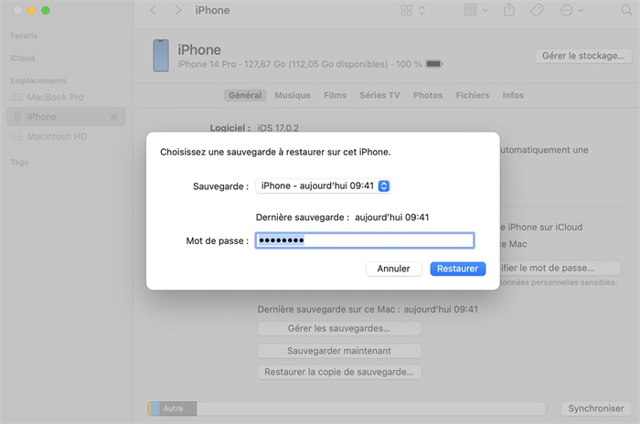
Task: Eject the iPhone from the sidebar
Action: pyautogui.click(x=114, y=117)
